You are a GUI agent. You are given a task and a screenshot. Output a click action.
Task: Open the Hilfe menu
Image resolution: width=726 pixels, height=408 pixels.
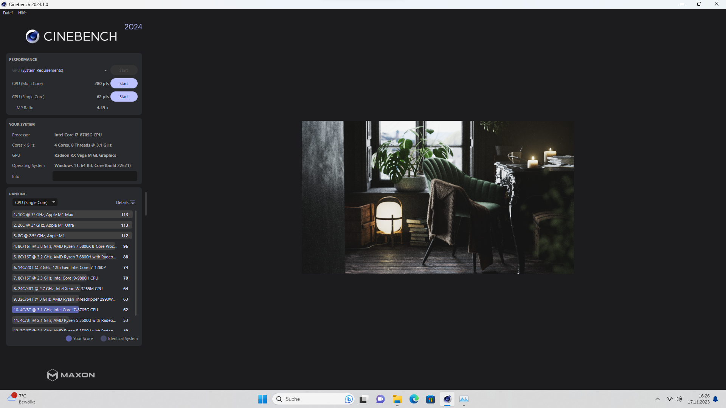pos(22,12)
